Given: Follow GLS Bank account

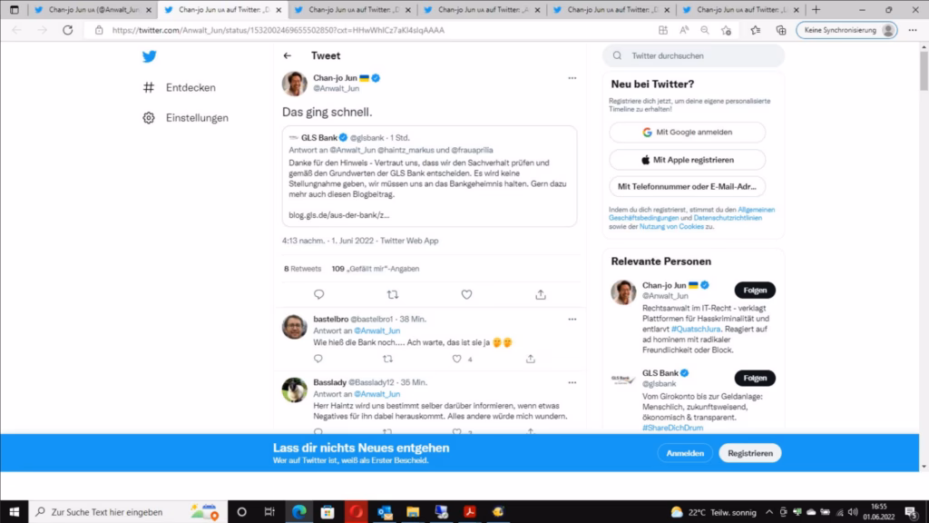Looking at the screenshot, I should 754,378.
